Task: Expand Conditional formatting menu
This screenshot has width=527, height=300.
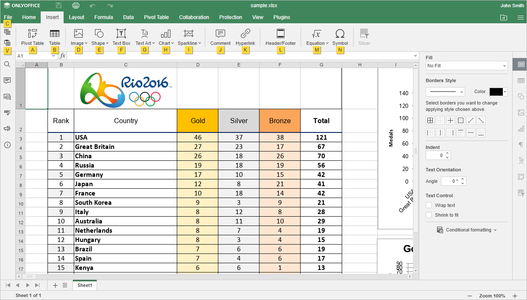Action: (466, 230)
